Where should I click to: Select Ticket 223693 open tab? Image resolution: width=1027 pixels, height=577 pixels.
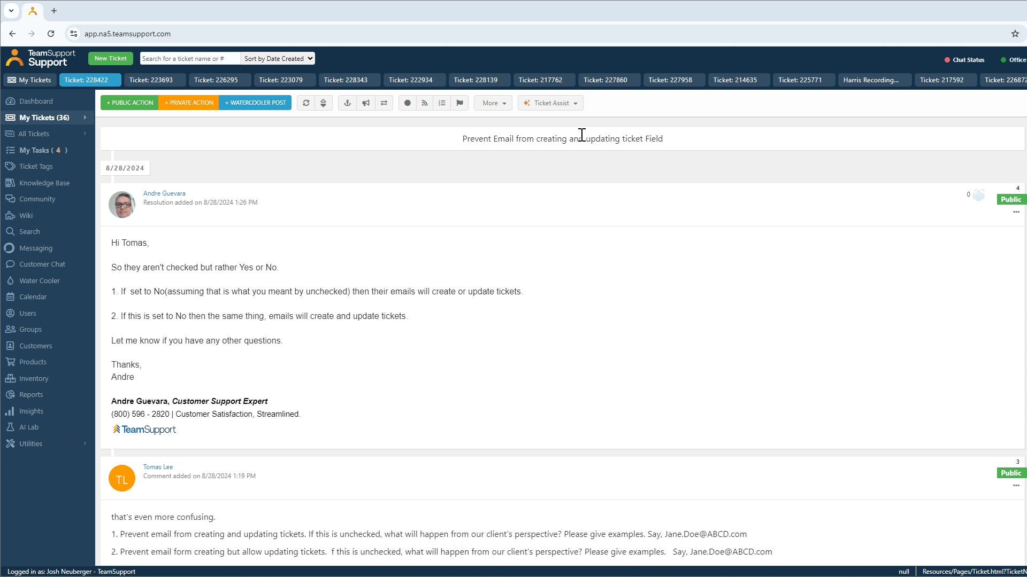click(x=151, y=80)
